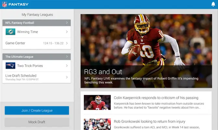Screen dimensions: 218x130
Task: Open the RG3 and Out featured headline
Action: (x=103, y=72)
